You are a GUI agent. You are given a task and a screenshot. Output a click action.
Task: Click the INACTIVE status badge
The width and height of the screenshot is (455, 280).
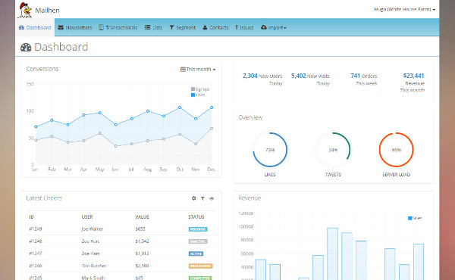(x=198, y=241)
